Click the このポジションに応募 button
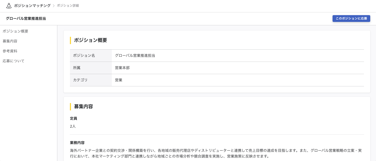Viewport: 376px width, 161px height. [x=351, y=19]
